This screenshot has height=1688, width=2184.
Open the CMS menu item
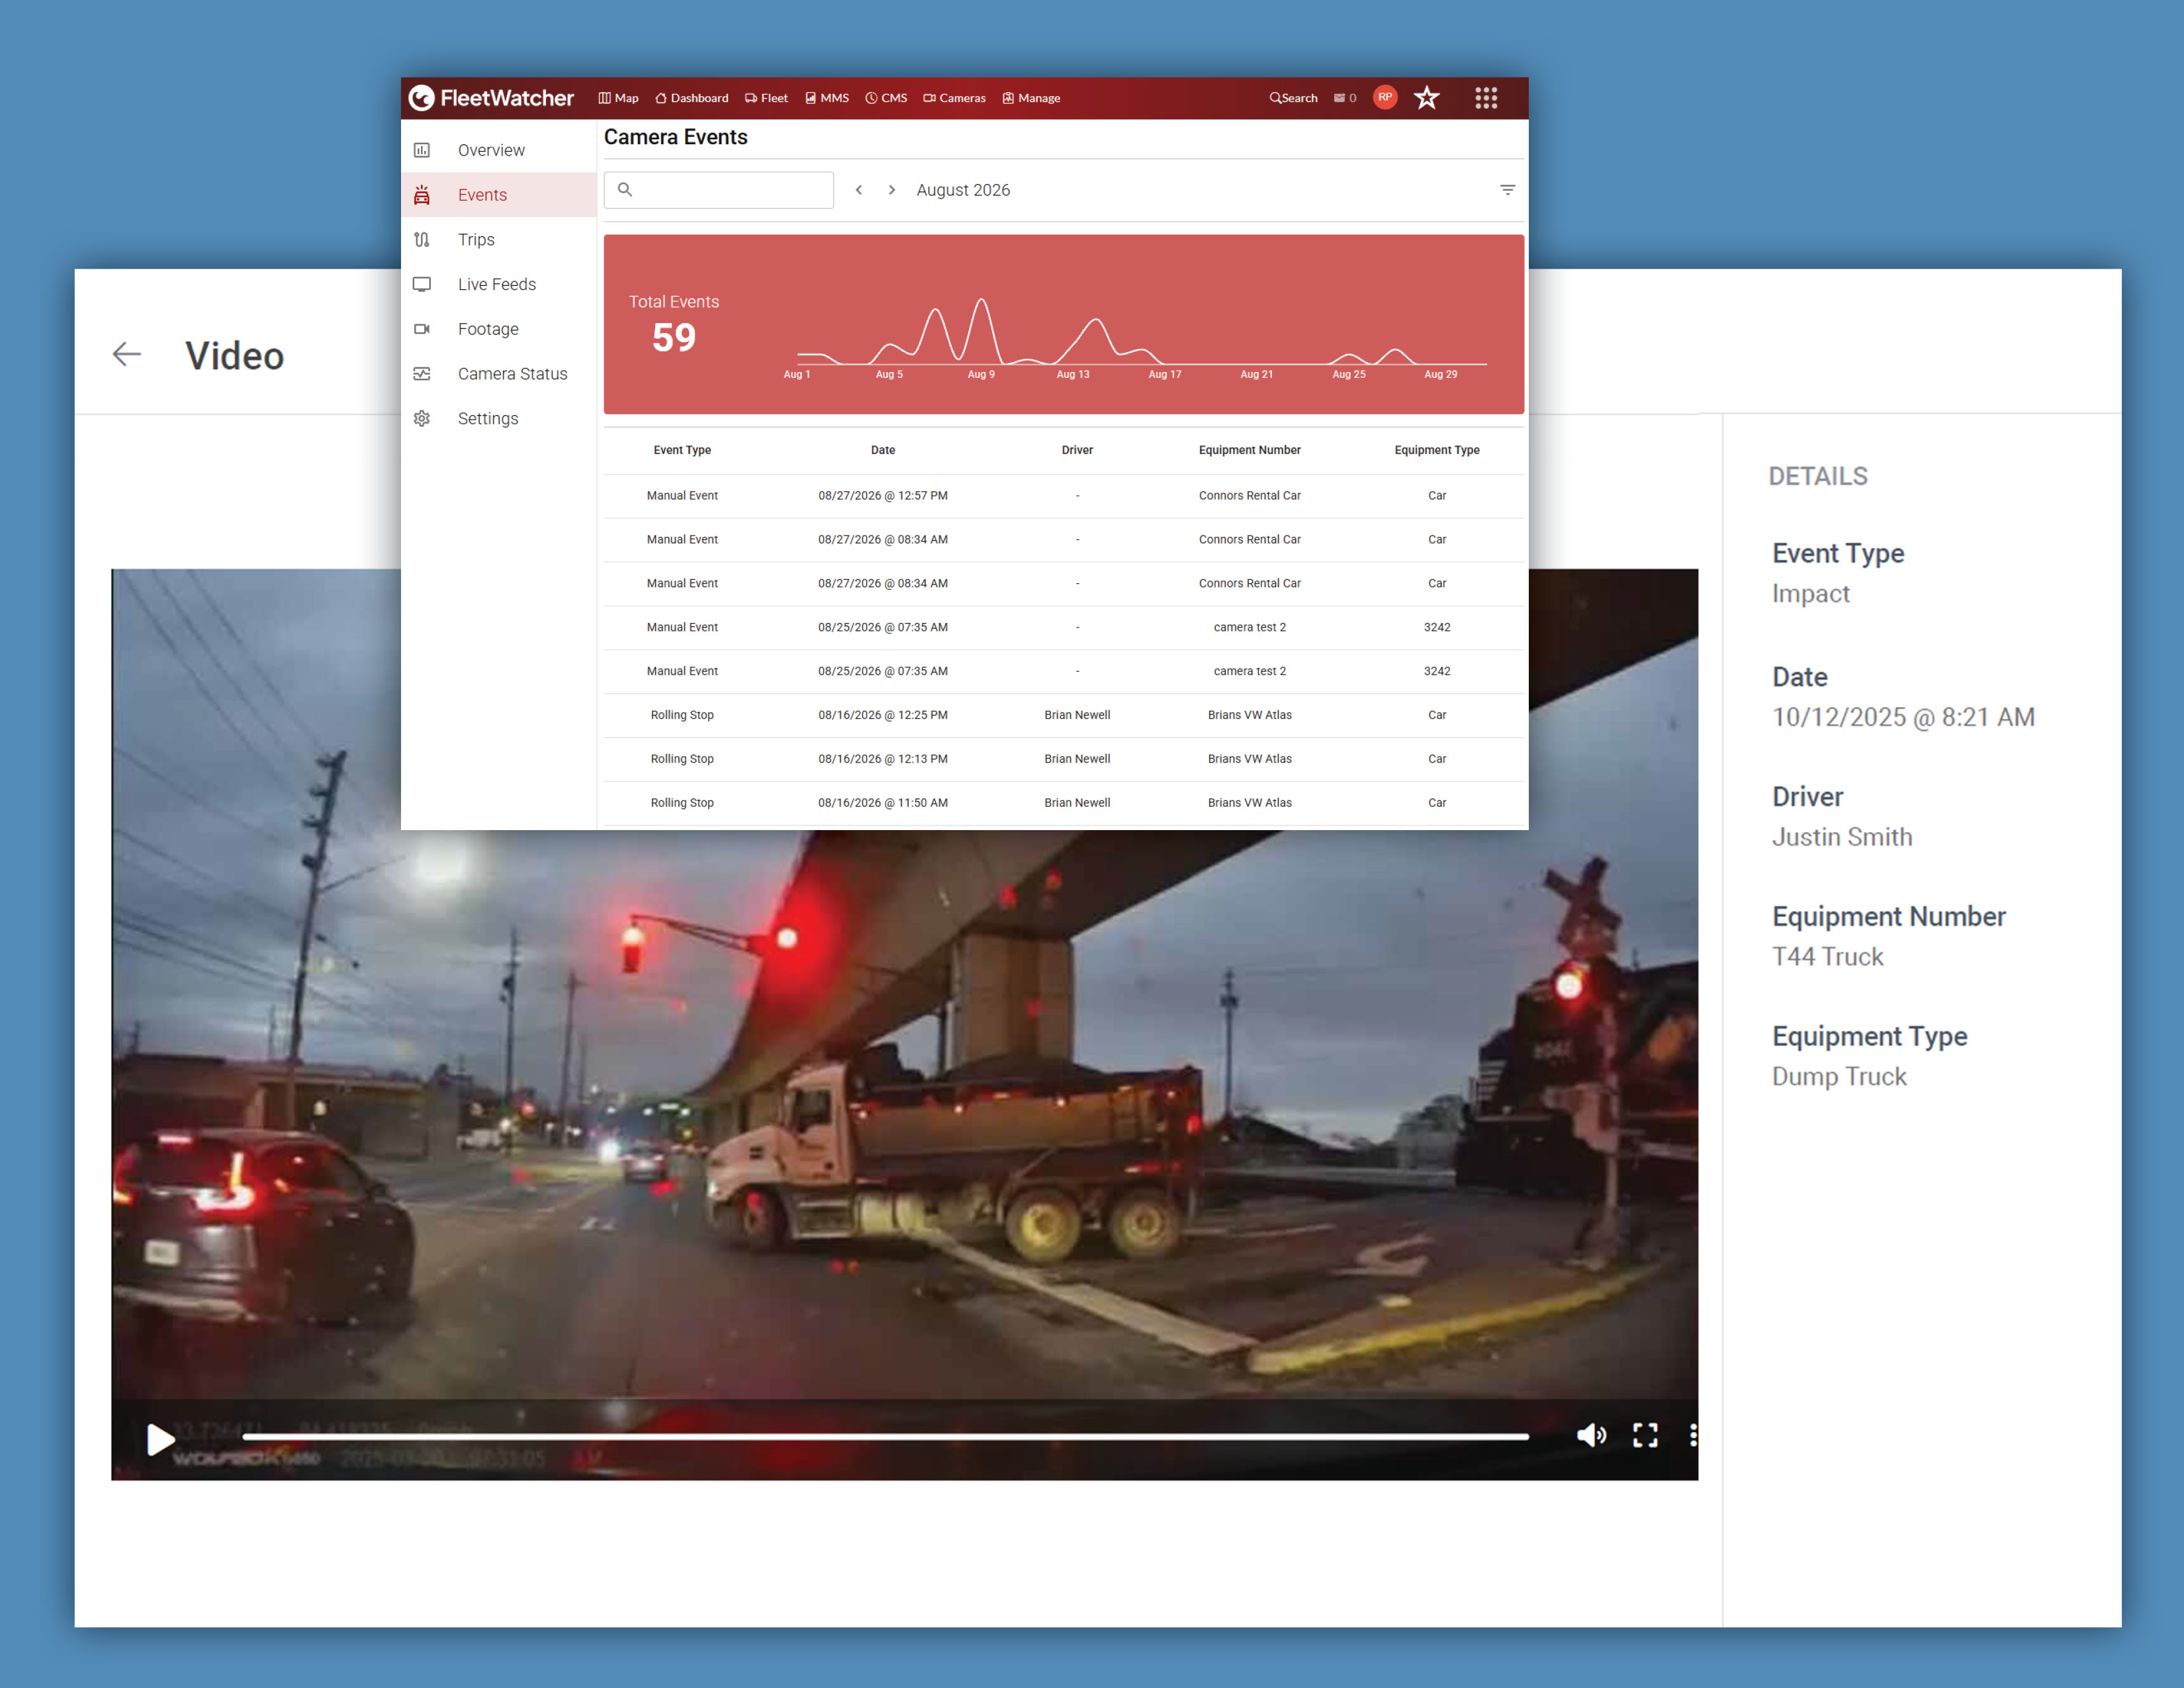(886, 98)
